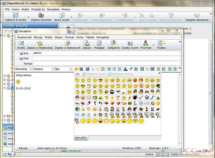Choose highlight color with marker icon
This screenshot has width=215, height=158.
(131, 69)
